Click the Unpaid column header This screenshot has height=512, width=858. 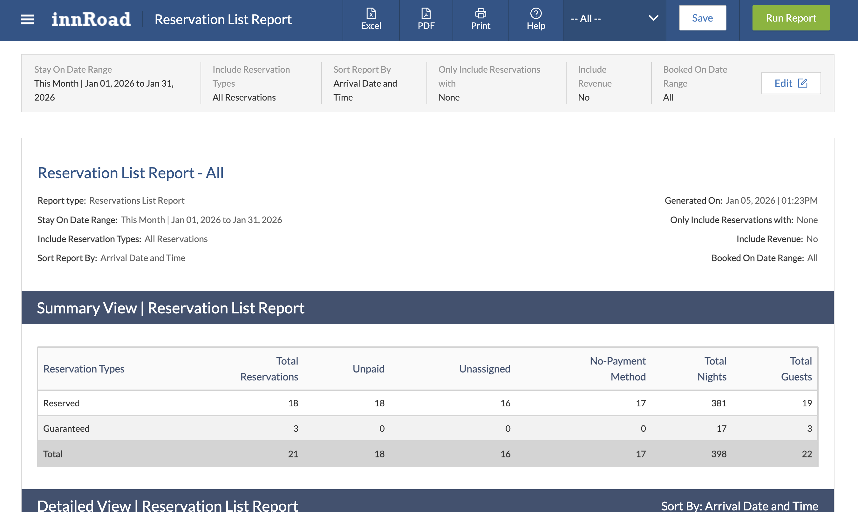[368, 369]
